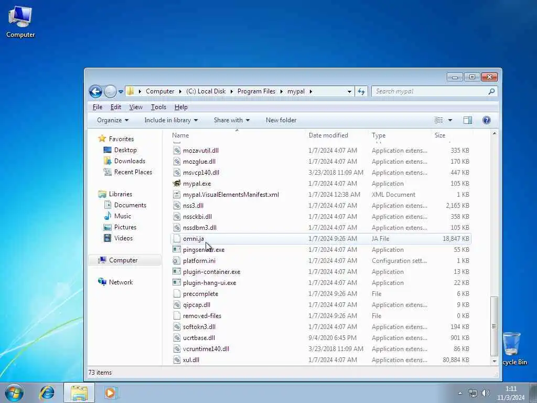This screenshot has height=403, width=537.
Task: Expand the breadcrumb arrow after Program Files
Action: click(x=282, y=91)
